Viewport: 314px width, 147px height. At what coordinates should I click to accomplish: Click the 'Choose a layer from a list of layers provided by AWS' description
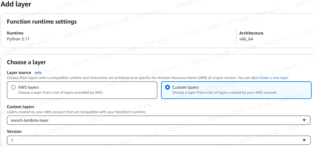click(x=61, y=93)
